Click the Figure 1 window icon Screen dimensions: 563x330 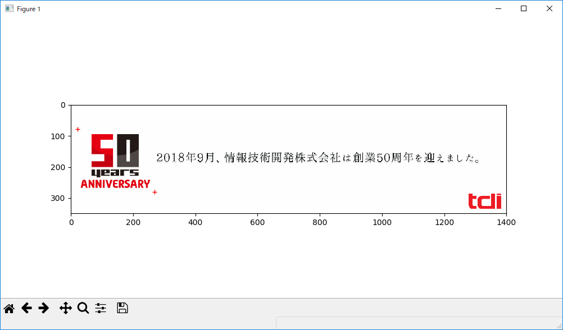coord(9,9)
